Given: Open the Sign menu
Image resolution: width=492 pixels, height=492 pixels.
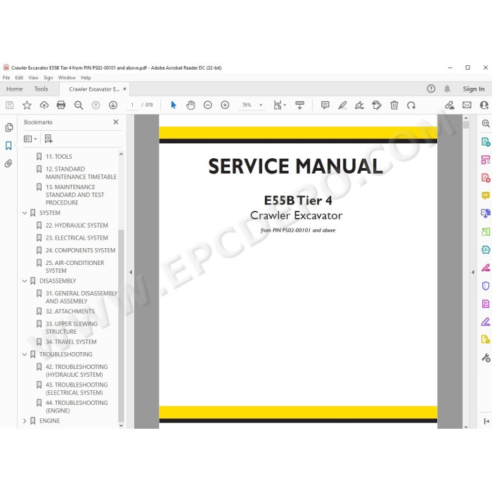Looking at the screenshot, I should [x=48, y=77].
